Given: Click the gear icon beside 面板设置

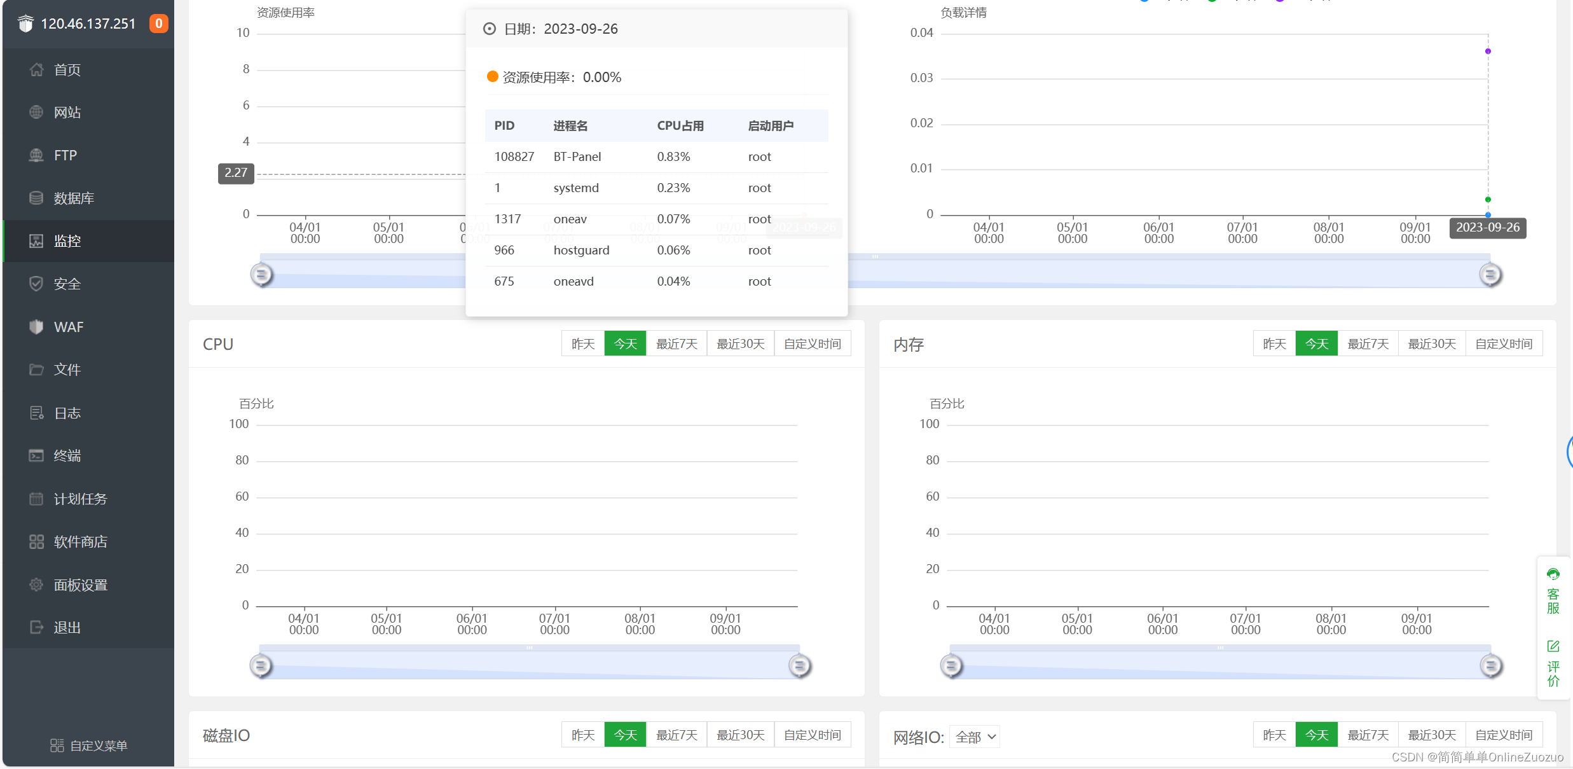Looking at the screenshot, I should [36, 585].
